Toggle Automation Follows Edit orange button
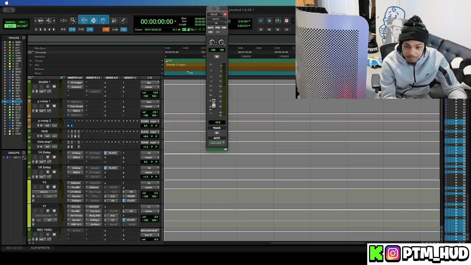Screen dimensions: 471x265 click(x=106, y=29)
